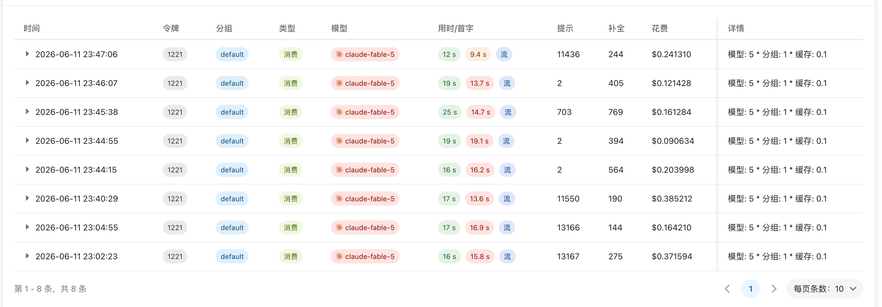Click the prompt count 11436
The image size is (882, 307).
coord(568,54)
